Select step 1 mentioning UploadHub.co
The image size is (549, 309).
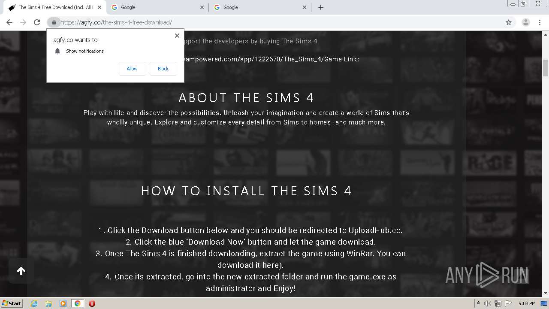tap(250, 230)
